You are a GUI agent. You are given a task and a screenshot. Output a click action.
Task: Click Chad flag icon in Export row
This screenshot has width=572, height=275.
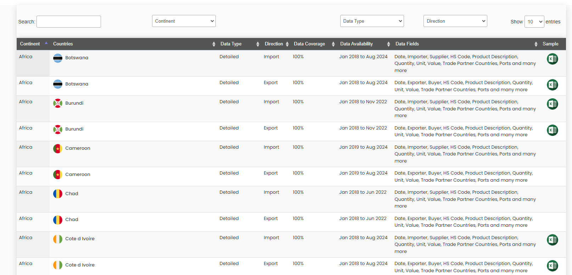pos(58,220)
